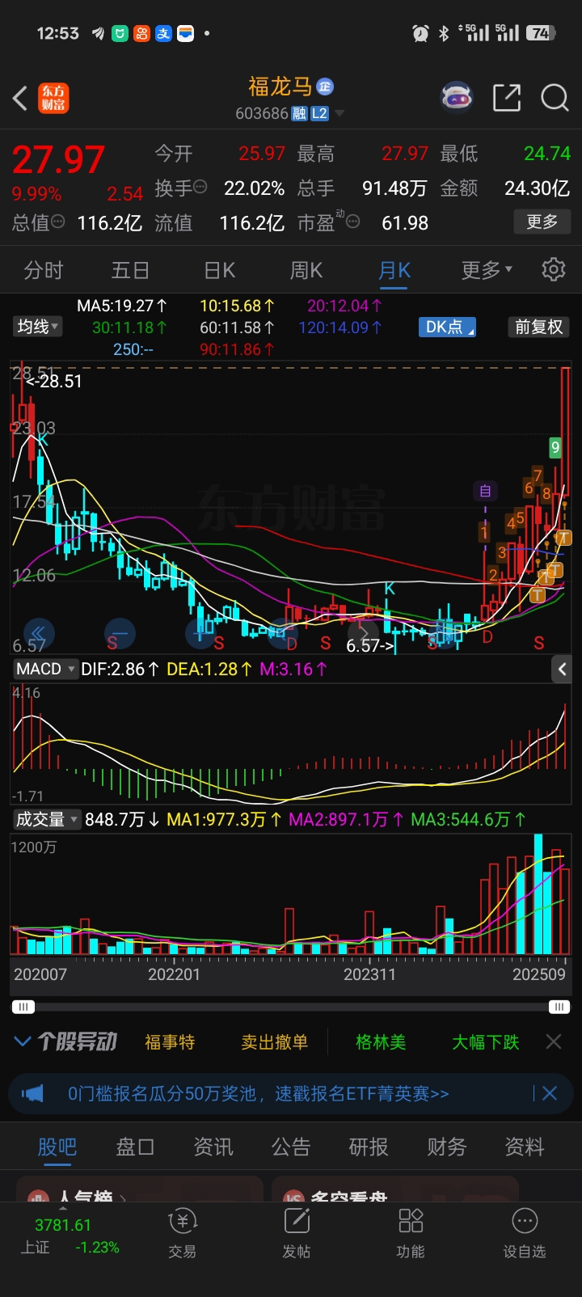Open the ETF菁英赛 signup banner link
Image resolution: width=582 pixels, height=1297 pixels.
259,1094
